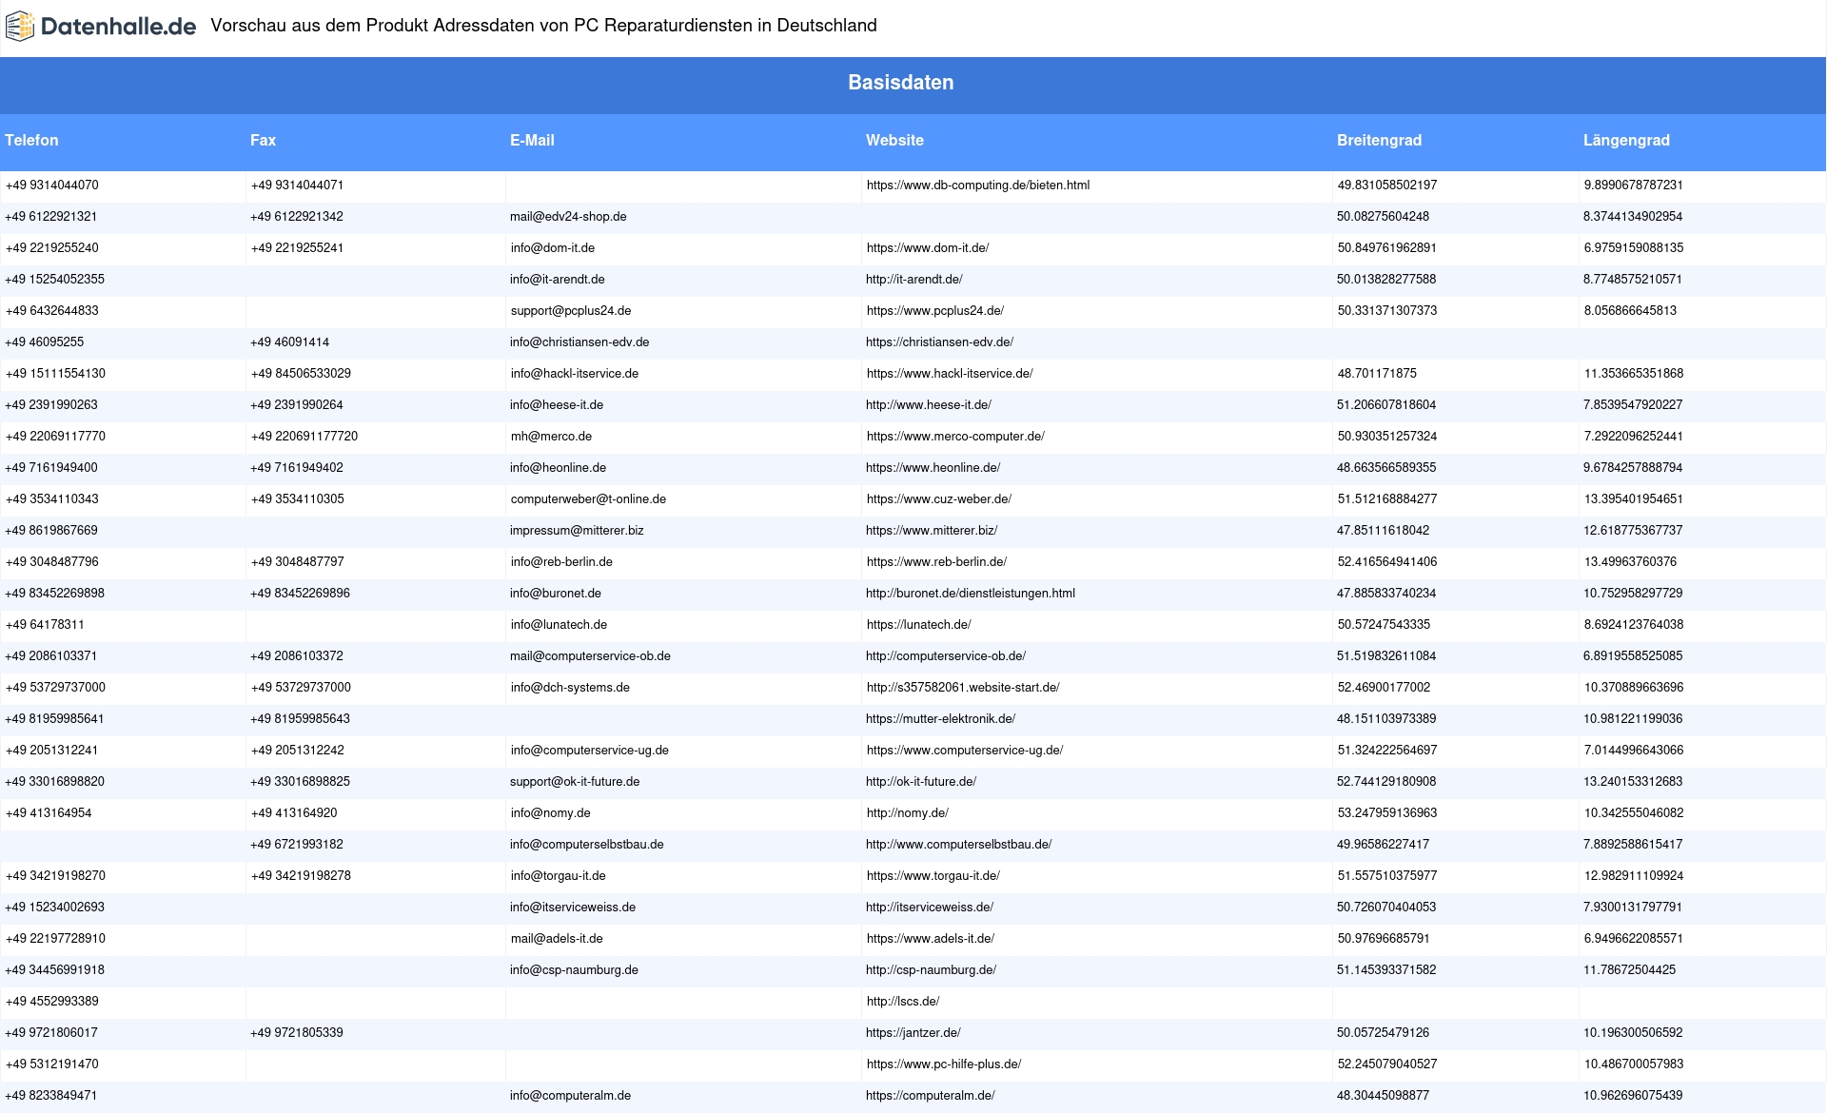The height and width of the screenshot is (1113, 1827).
Task: Click the Basisdaten section header
Action: (x=901, y=83)
